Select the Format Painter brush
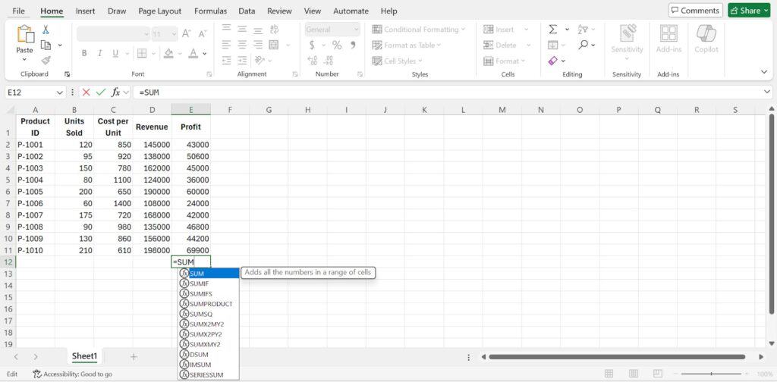Screen dimensions: 777x382 tap(46, 61)
